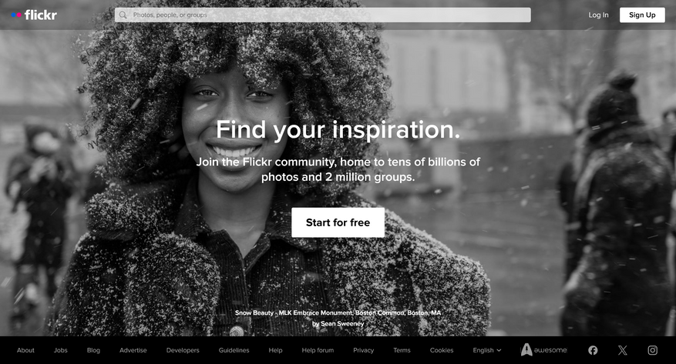Click the Sign Up button
The image size is (676, 364).
(642, 15)
